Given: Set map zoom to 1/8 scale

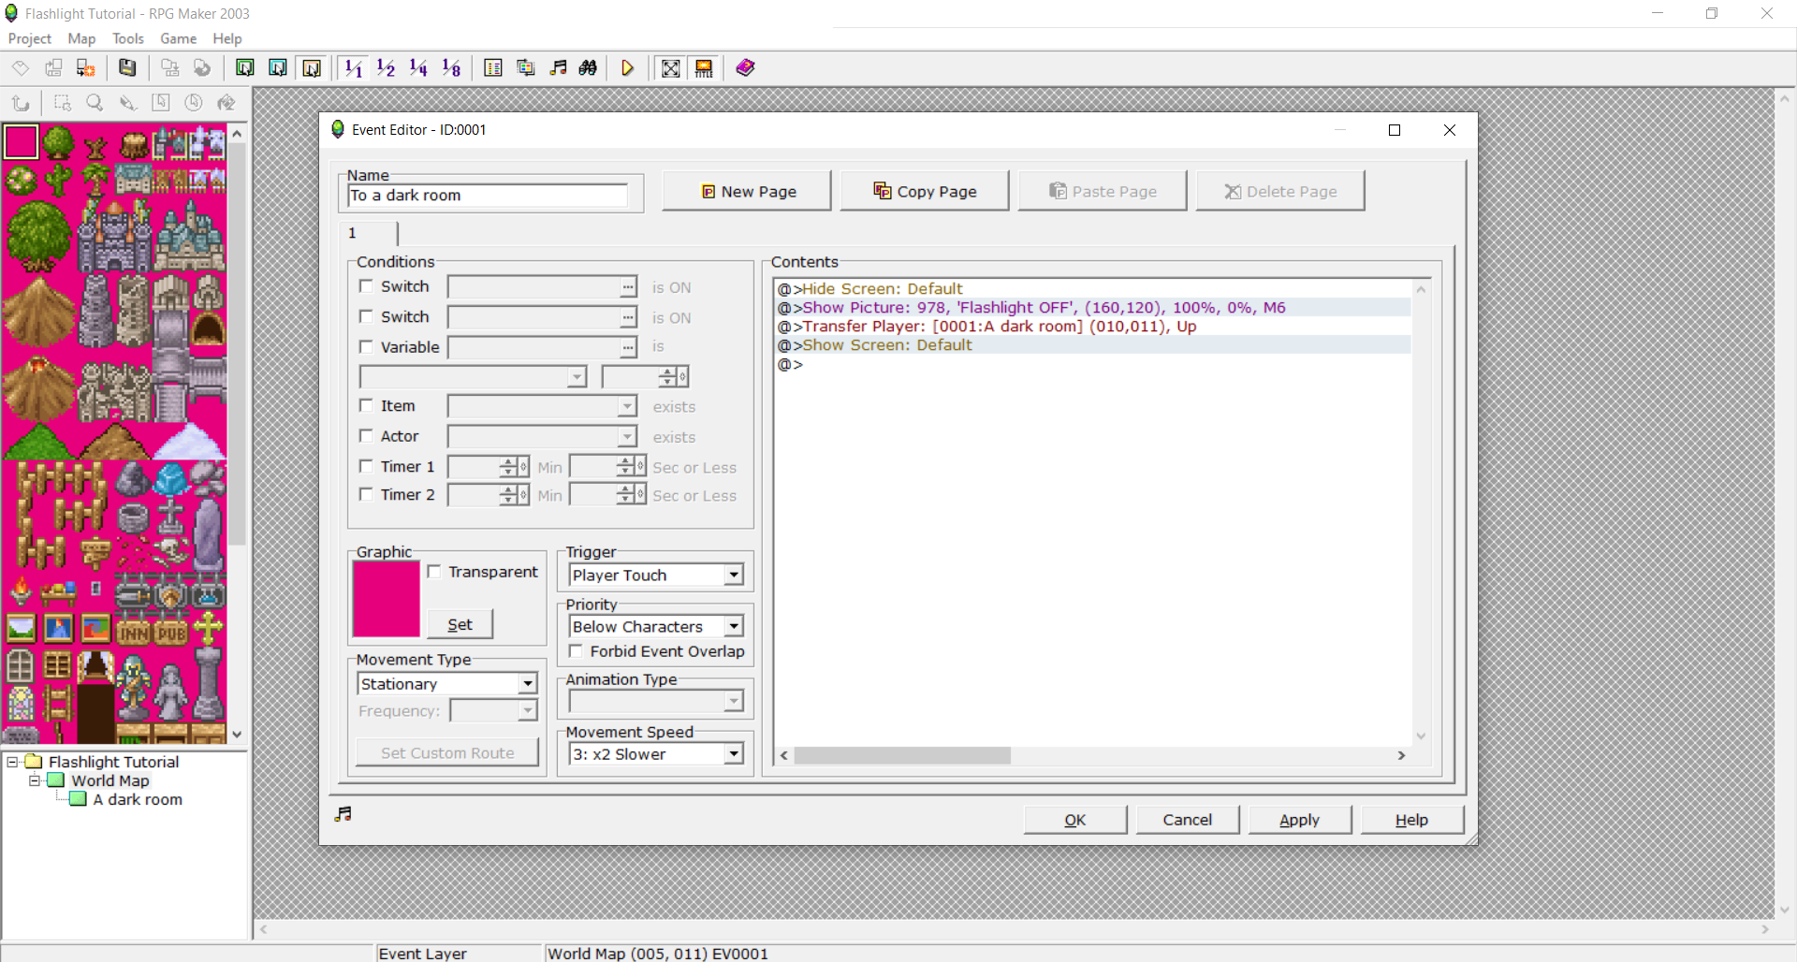Looking at the screenshot, I should (x=451, y=67).
